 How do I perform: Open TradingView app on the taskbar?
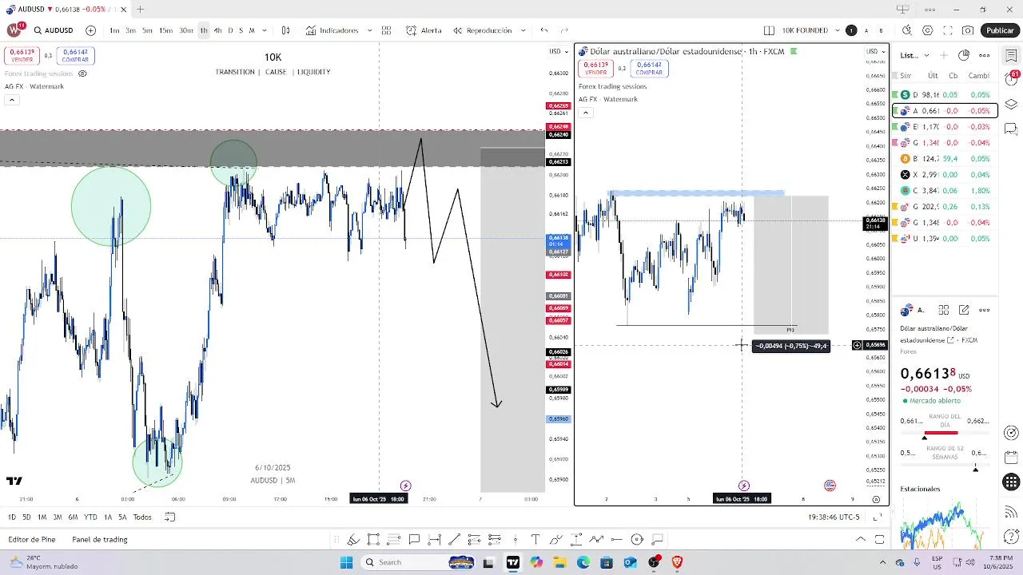tap(513, 562)
